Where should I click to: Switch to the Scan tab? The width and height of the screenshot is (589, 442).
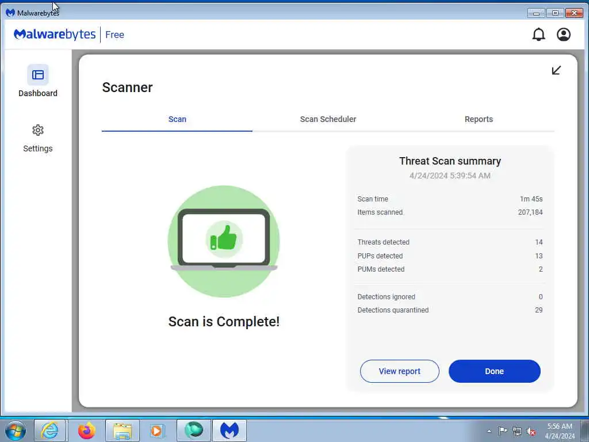click(x=177, y=120)
